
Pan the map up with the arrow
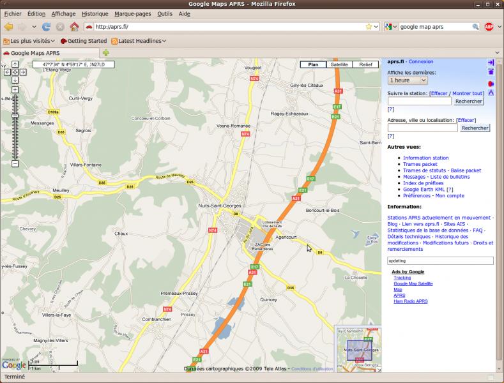tap(15, 64)
